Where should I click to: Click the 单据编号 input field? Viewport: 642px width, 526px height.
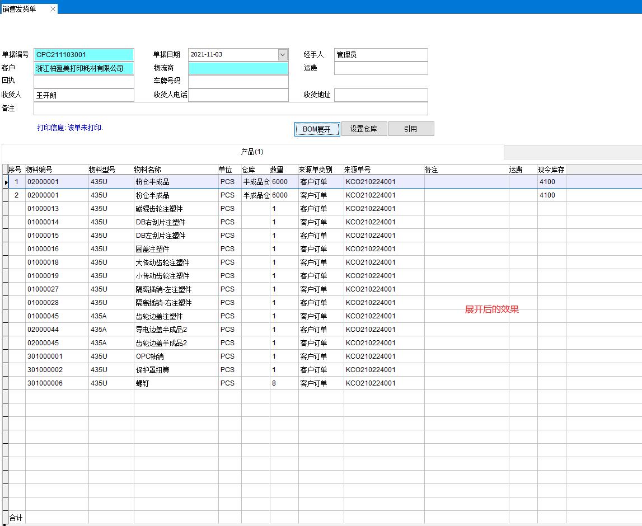click(x=83, y=54)
